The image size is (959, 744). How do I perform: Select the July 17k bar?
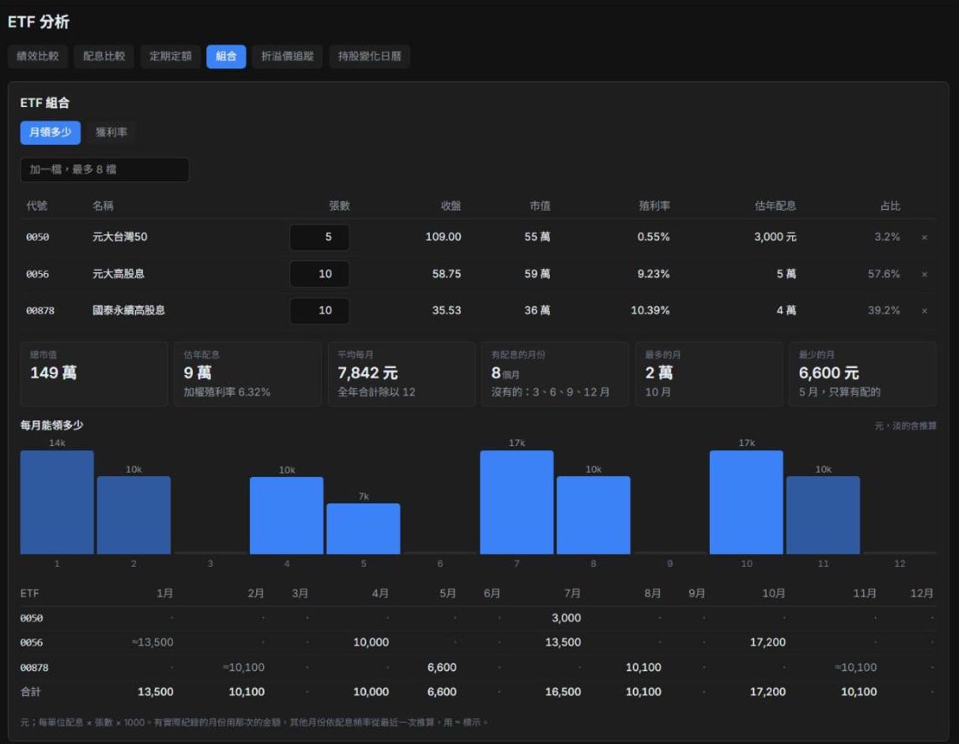point(517,502)
